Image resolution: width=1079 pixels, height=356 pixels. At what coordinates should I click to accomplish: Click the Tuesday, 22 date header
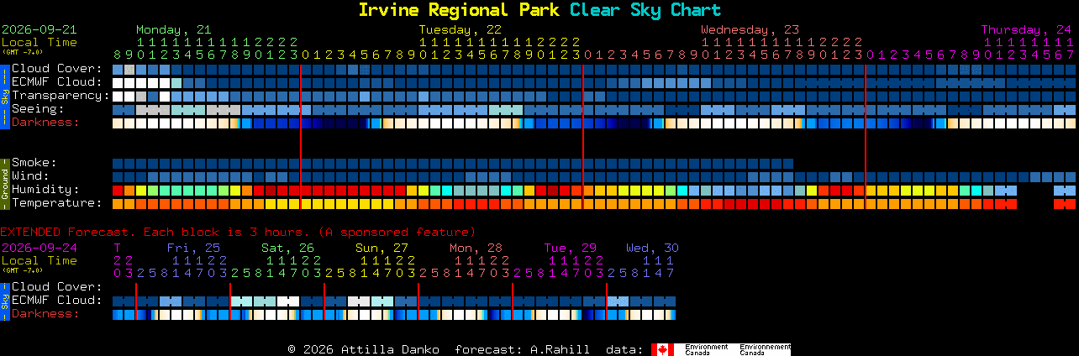point(461,29)
